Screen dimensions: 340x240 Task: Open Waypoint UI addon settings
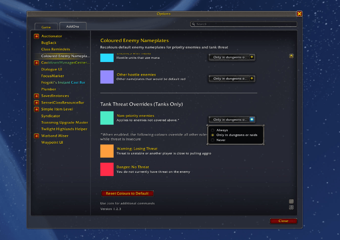tap(52, 142)
